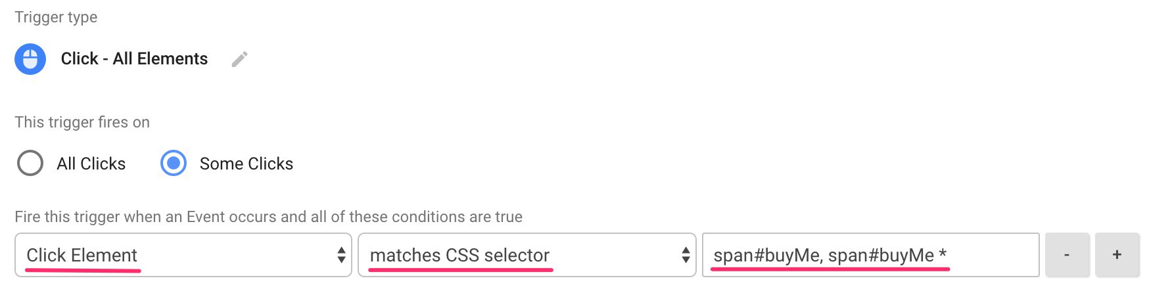Remove the condition with minus button
The image size is (1149, 293).
point(1067,255)
